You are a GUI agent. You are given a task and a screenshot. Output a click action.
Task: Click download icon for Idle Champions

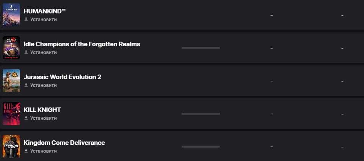click(26, 52)
